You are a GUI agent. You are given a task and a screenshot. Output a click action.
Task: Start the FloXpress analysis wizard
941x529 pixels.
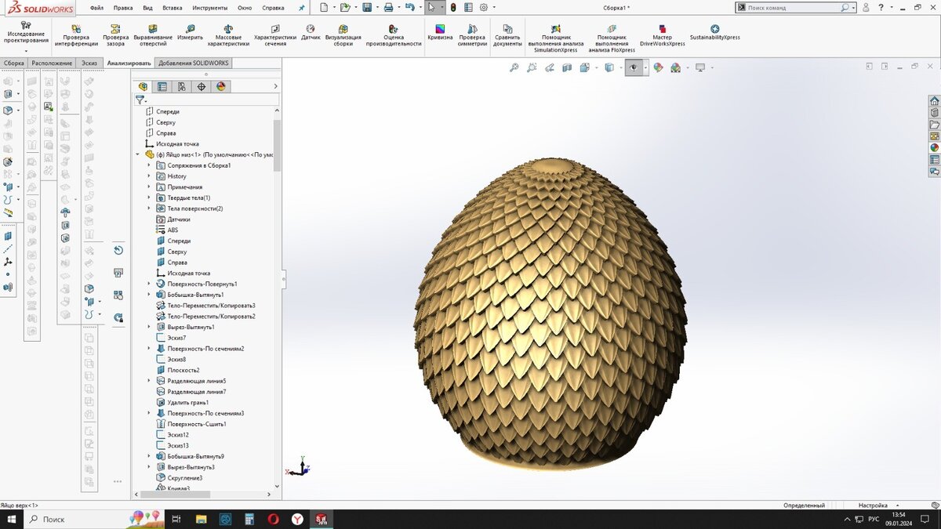click(612, 39)
